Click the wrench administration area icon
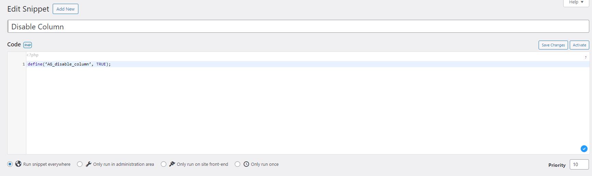Image resolution: width=592 pixels, height=176 pixels. [x=88, y=164]
